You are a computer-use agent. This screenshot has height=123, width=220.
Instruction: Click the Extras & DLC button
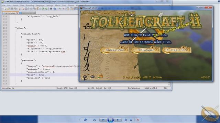[177, 50]
